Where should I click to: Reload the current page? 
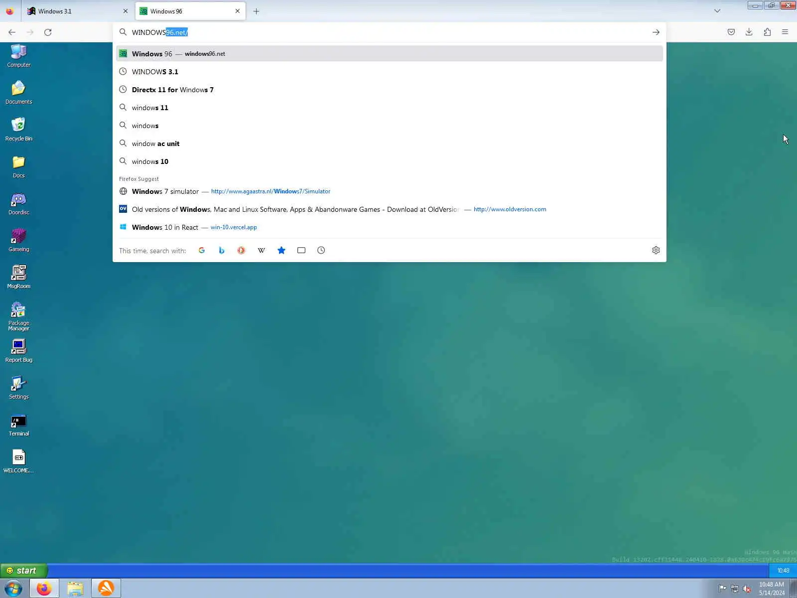[x=48, y=32]
